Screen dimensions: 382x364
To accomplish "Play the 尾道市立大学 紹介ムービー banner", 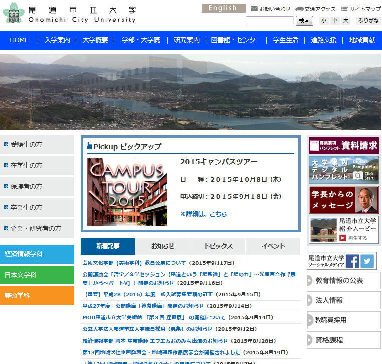I will click(344, 230).
